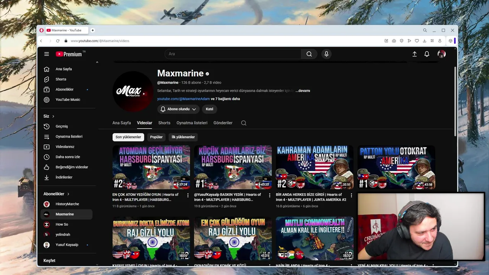The width and height of the screenshot is (489, 275).
Task: Open How So subscription channel
Action: coord(66,225)
